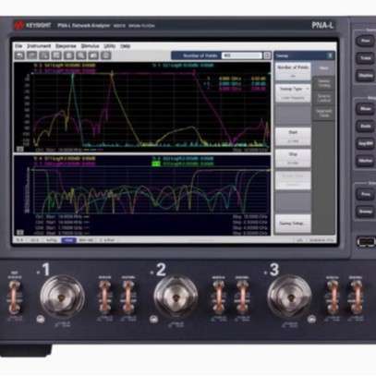Open the File menu
This screenshot has width=376, height=376.
(19, 46)
